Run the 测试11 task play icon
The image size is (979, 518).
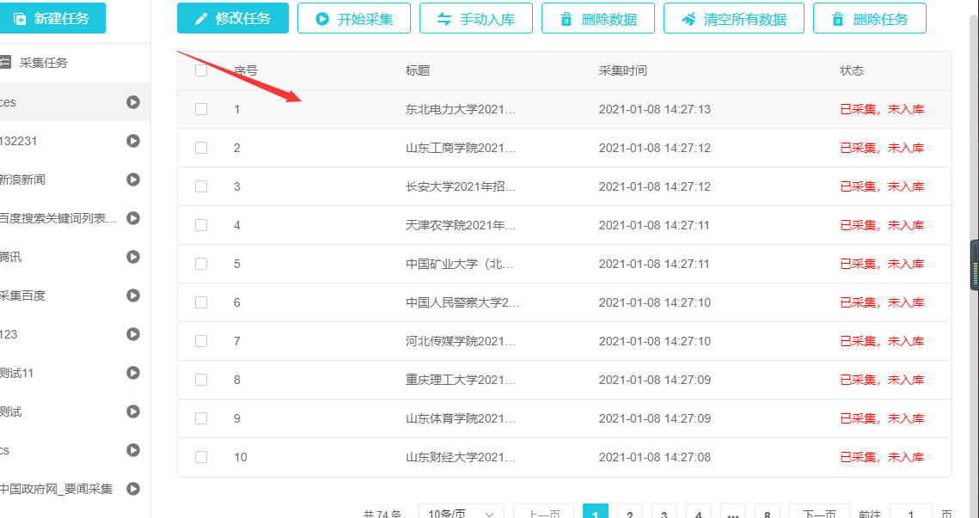[x=133, y=373]
